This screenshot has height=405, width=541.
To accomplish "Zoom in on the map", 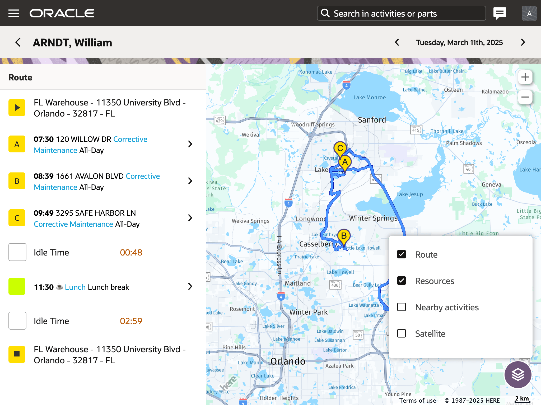I will click(x=525, y=77).
